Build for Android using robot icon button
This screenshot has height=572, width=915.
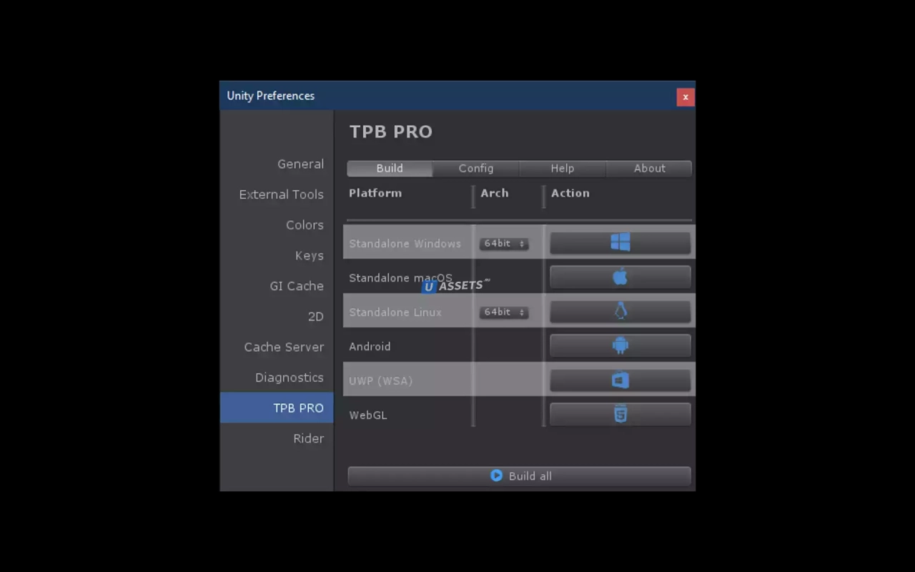coord(620,346)
